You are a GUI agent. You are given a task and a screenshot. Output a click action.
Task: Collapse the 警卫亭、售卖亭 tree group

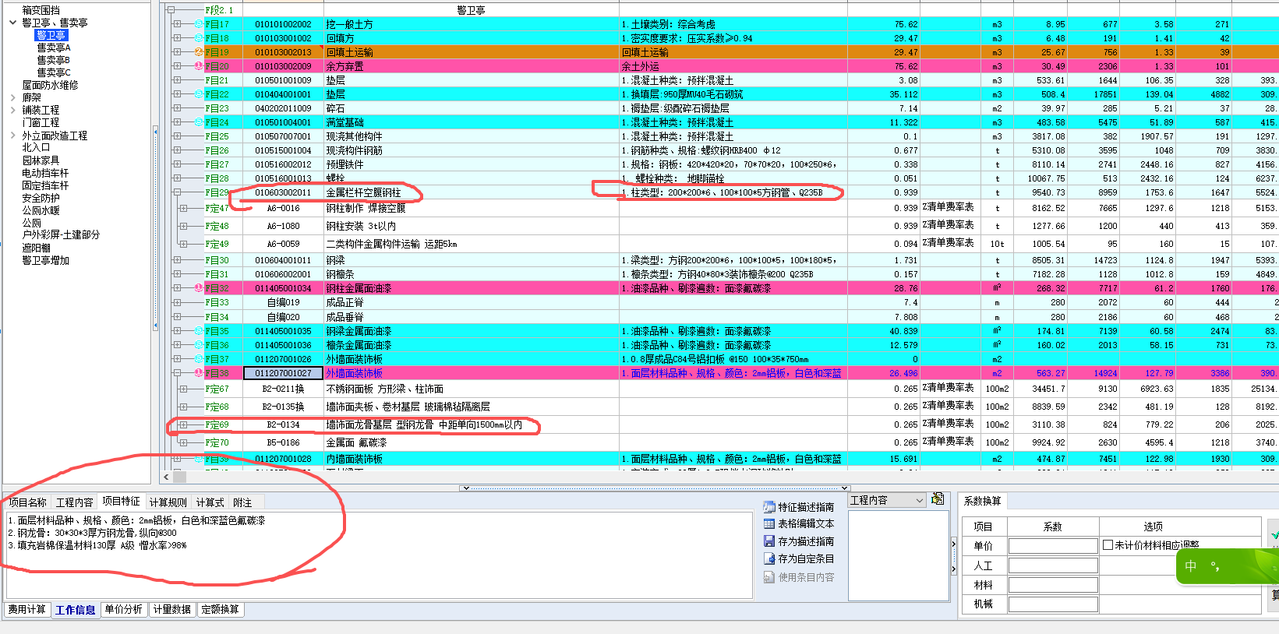(x=12, y=23)
